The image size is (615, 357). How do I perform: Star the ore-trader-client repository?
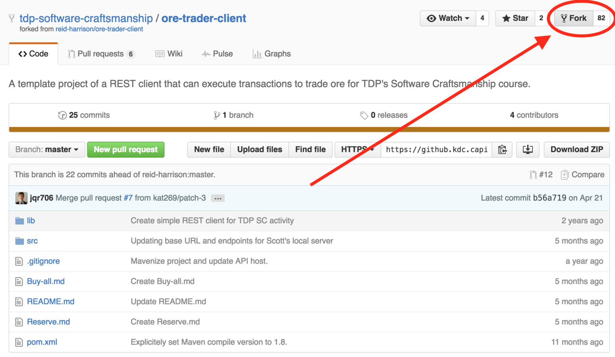click(x=515, y=18)
